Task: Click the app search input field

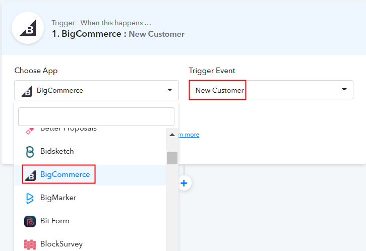Action: point(96,116)
